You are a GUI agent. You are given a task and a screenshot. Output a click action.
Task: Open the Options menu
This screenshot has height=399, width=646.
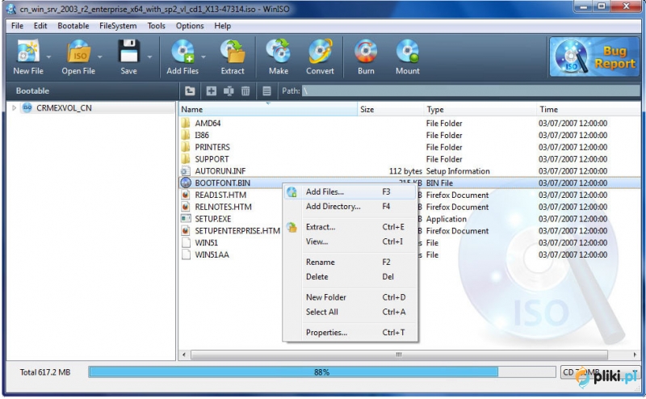coord(190,26)
